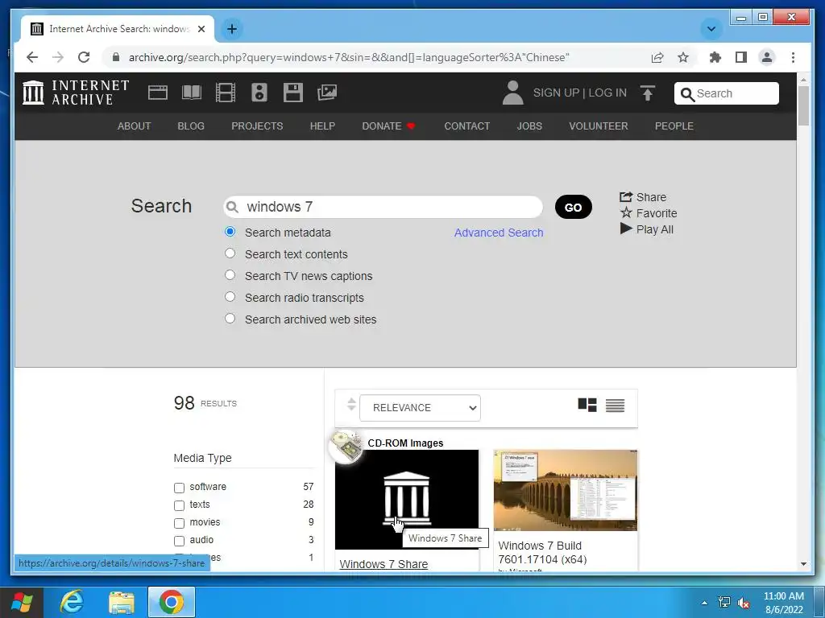Open the Chrome tab search chevron
Image resolution: width=825 pixels, height=618 pixels.
(x=711, y=29)
